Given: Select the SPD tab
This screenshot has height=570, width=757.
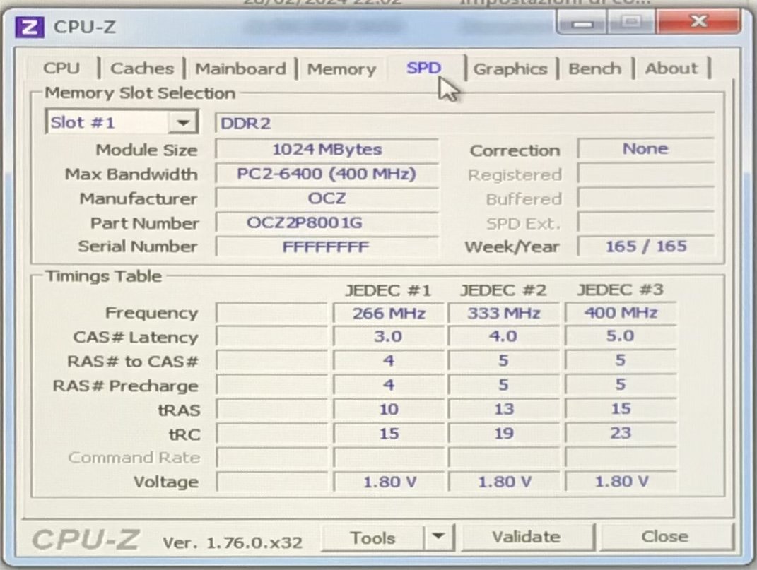Looking at the screenshot, I should [x=423, y=69].
